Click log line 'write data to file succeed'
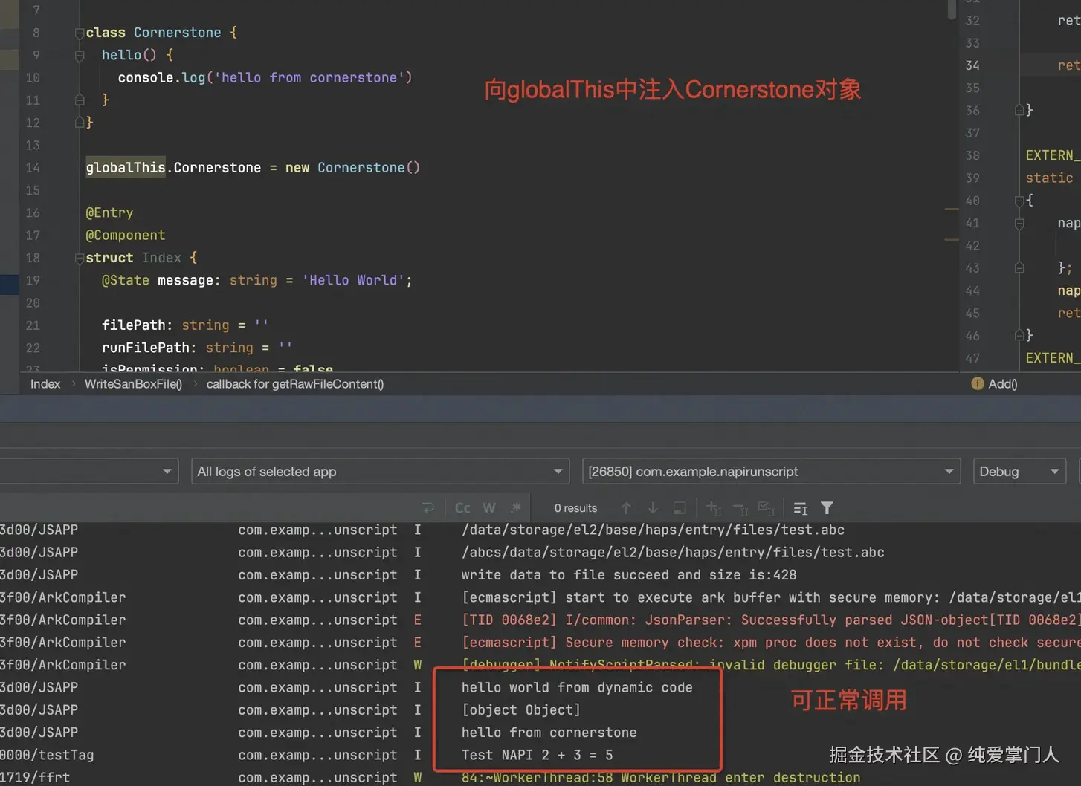Image resolution: width=1081 pixels, height=786 pixels. pos(629,575)
